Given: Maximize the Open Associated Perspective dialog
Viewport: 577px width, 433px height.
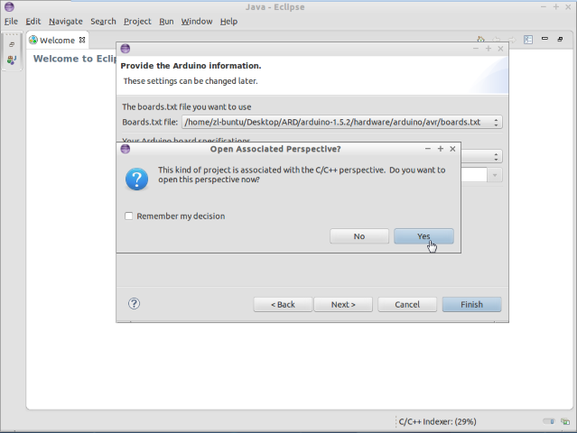Looking at the screenshot, I should click(440, 149).
